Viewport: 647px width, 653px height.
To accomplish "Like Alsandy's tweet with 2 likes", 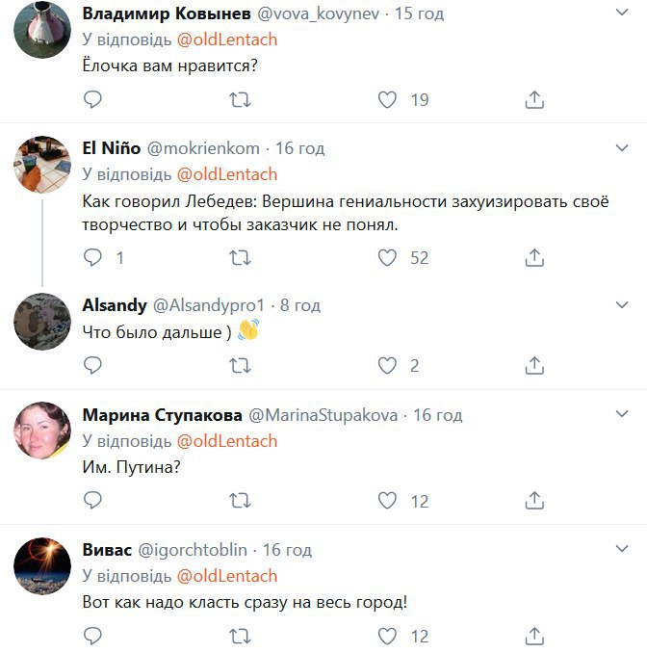I will (387, 366).
